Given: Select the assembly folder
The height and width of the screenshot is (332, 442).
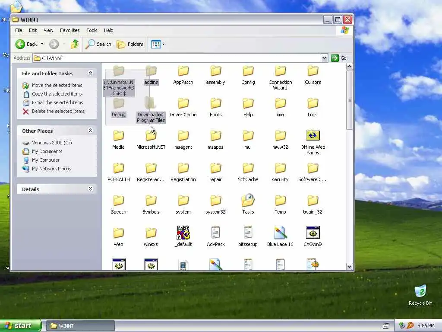Looking at the screenshot, I should click(x=216, y=75).
